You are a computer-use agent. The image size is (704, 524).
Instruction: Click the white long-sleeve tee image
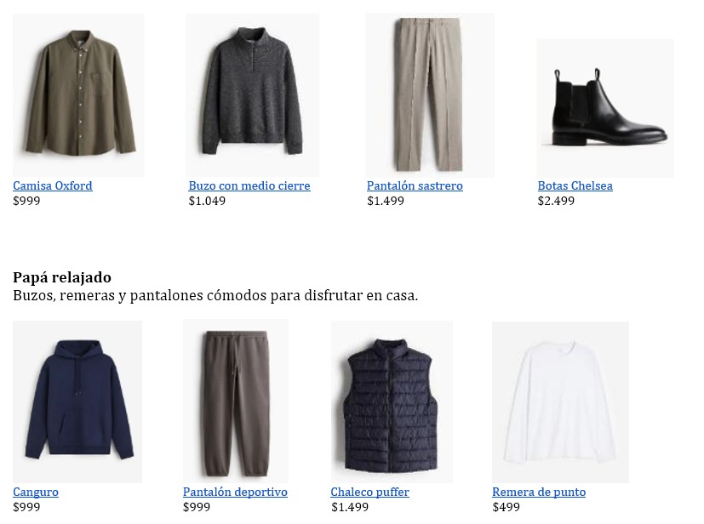coord(560,402)
